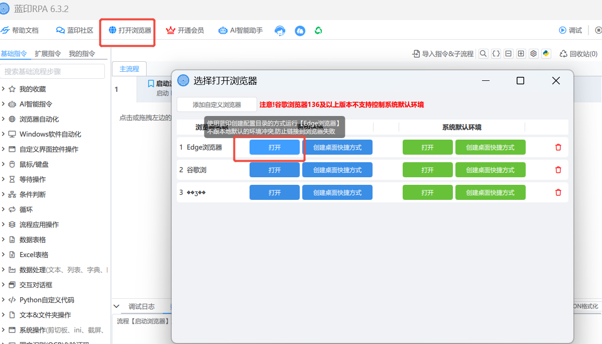Expand 我的收藏 category
The image size is (602, 344).
(3, 89)
